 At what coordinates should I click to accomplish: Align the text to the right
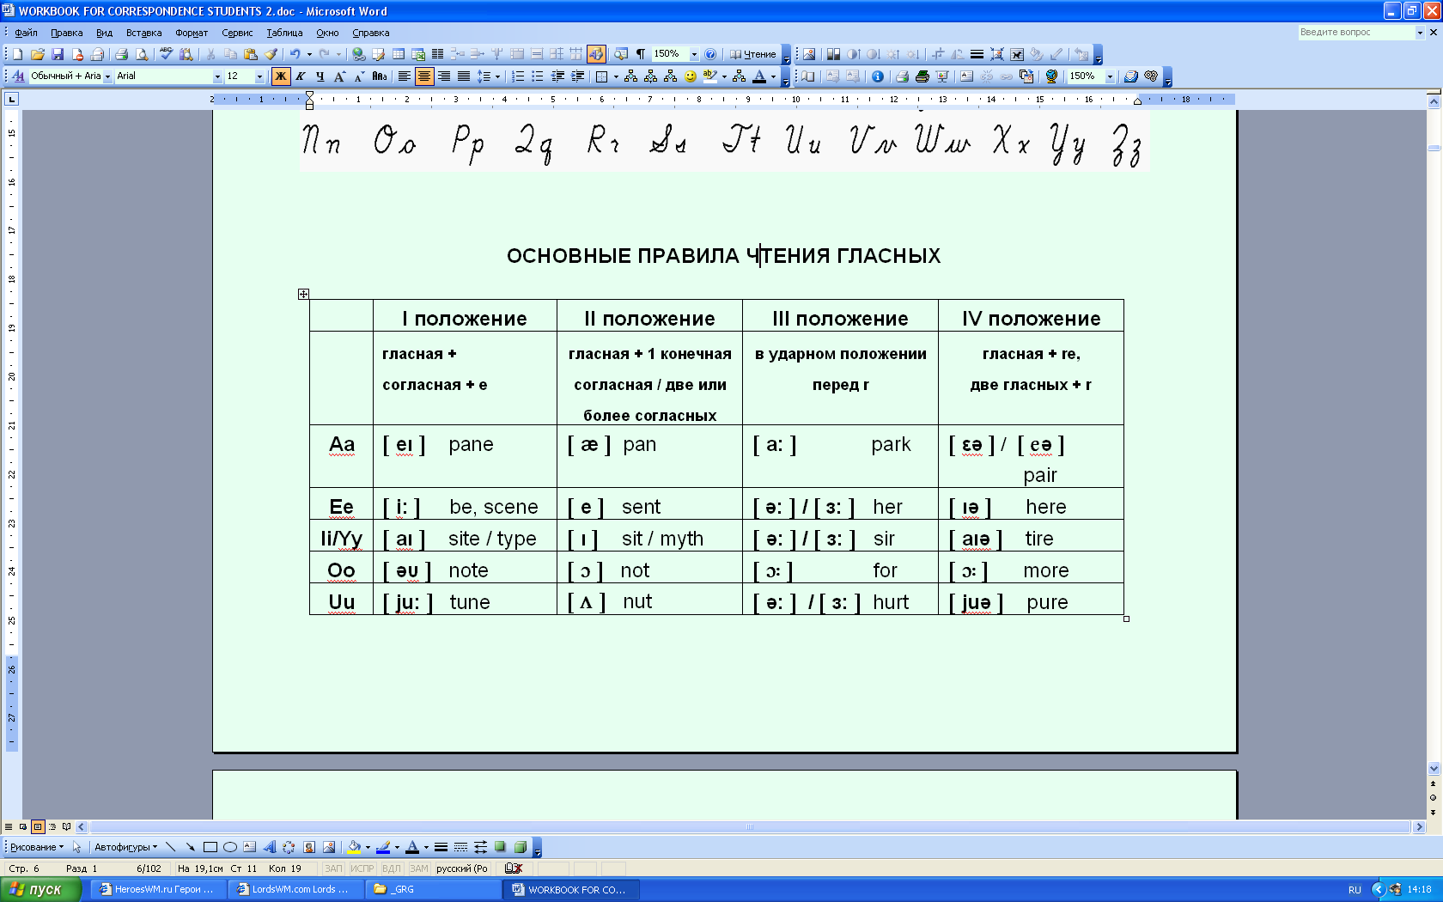(x=444, y=76)
